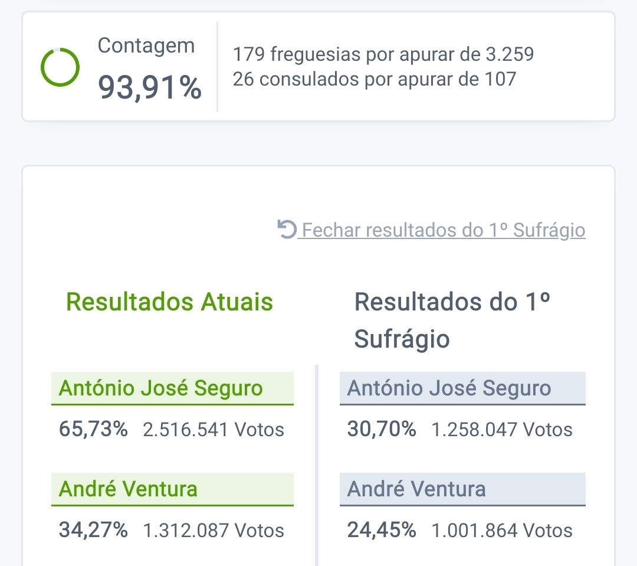
Task: Click Seguro's 30,70% first-round percentage
Action: coord(382,429)
